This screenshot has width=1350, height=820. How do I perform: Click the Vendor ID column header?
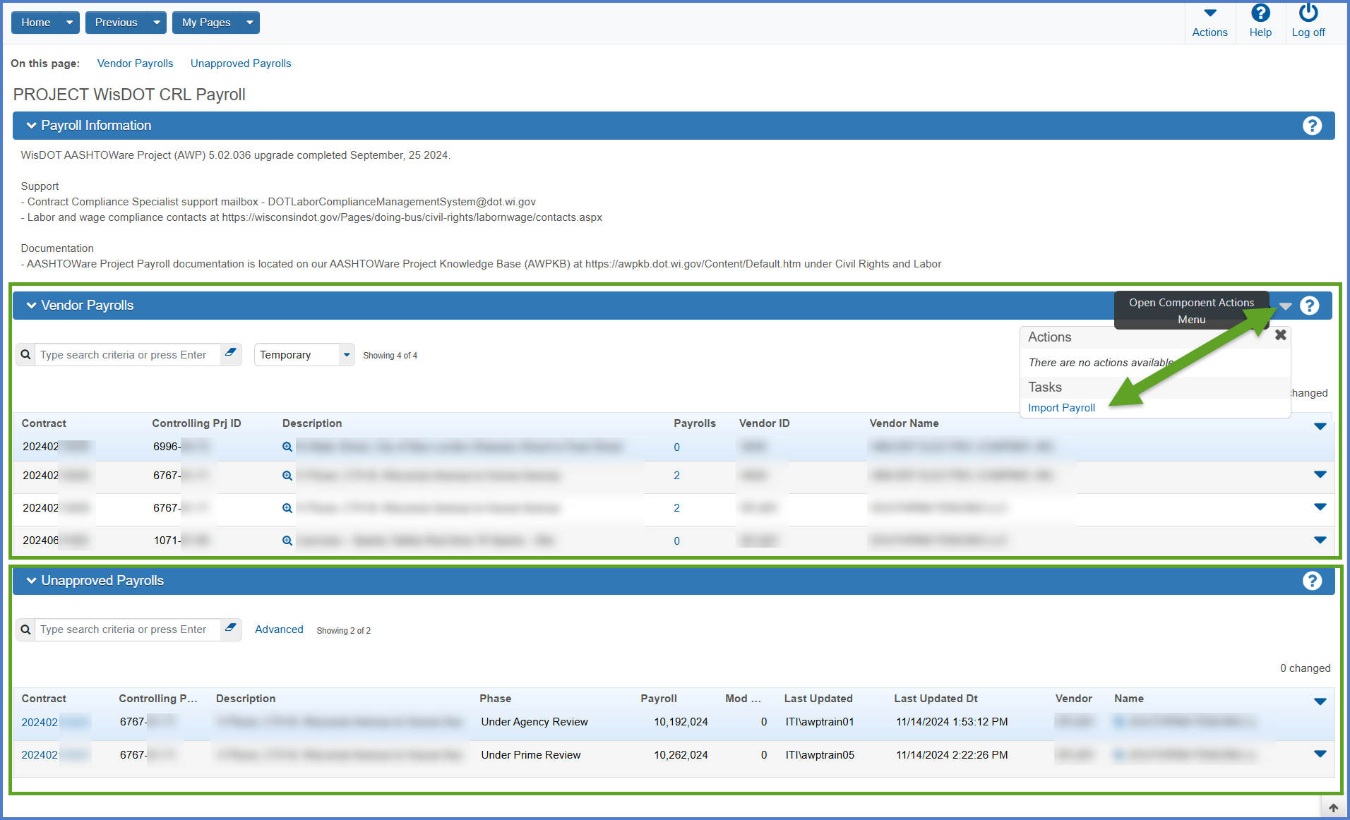[x=764, y=423]
